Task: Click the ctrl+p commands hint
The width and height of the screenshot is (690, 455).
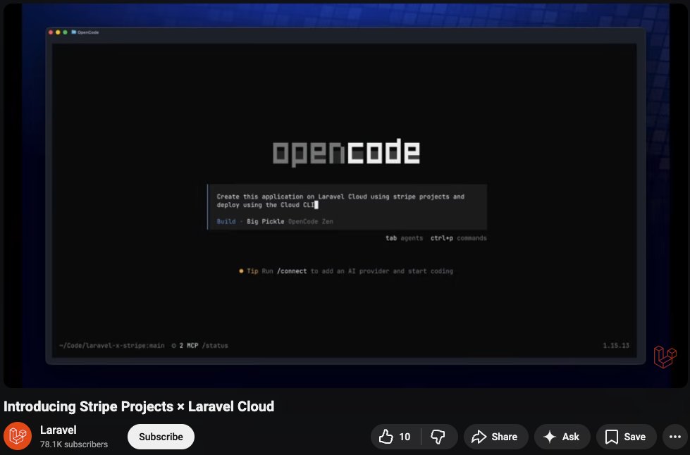Action: [x=459, y=238]
